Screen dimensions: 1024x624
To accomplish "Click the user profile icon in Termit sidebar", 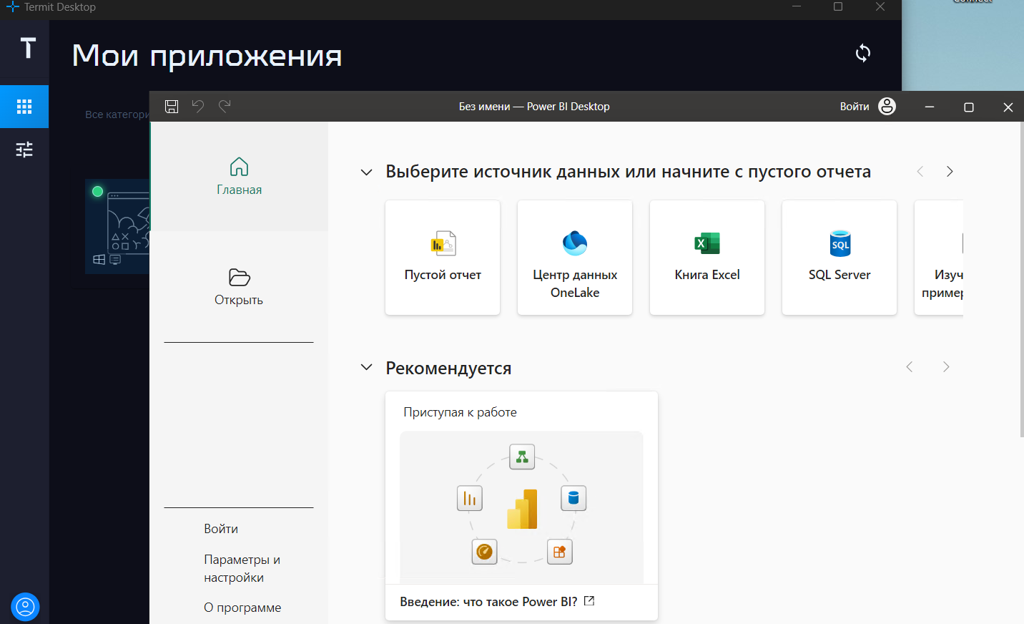I will pyautogui.click(x=25, y=607).
